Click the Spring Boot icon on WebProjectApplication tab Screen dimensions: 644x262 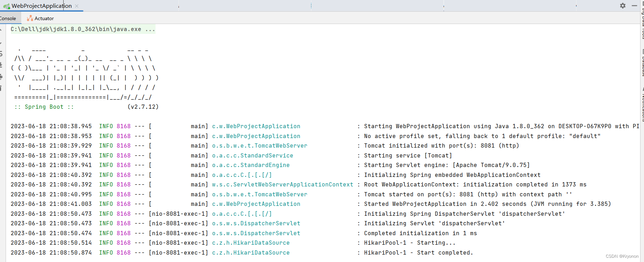tap(7, 6)
